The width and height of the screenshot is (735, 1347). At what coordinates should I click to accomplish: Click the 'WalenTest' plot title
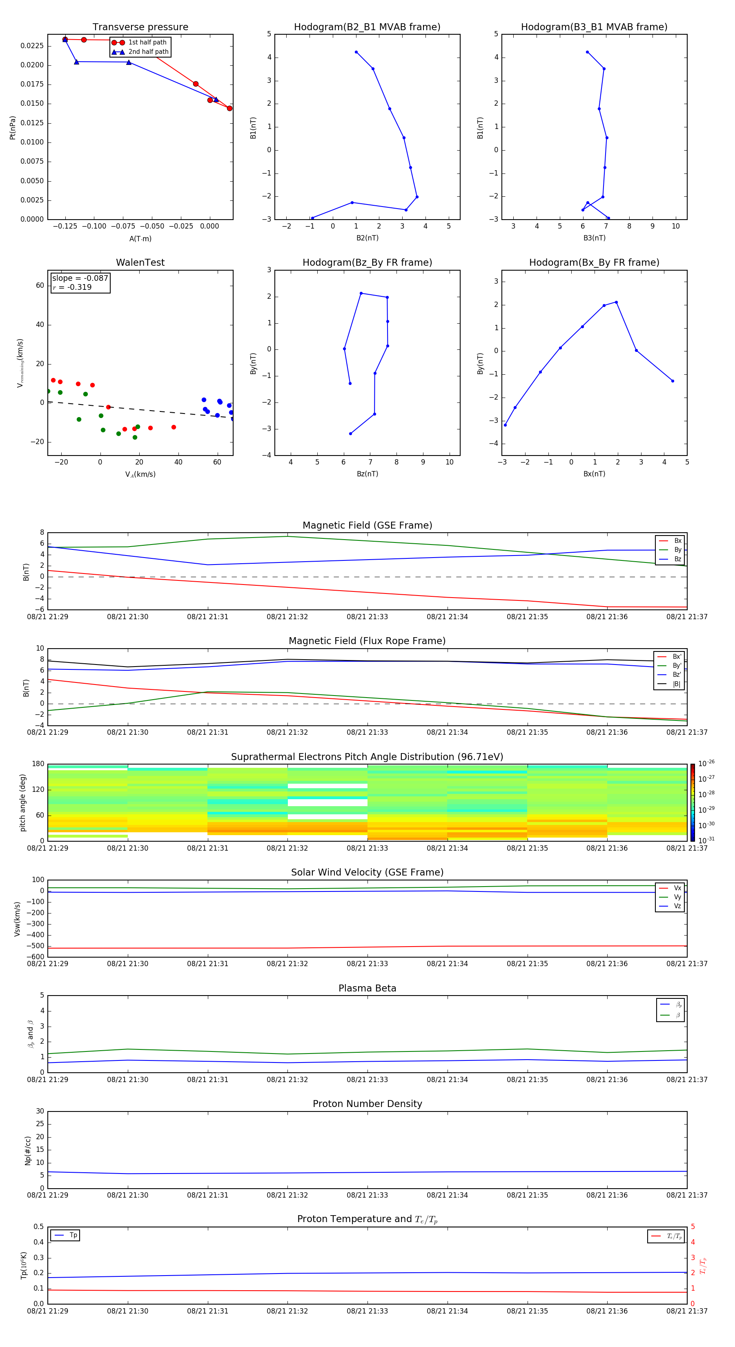pyautogui.click(x=140, y=262)
